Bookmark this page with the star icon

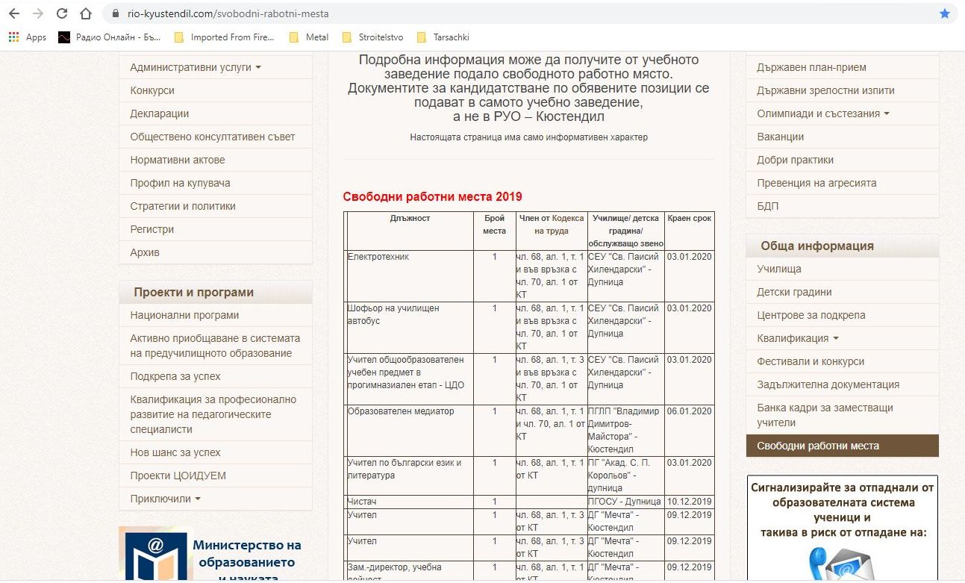click(x=945, y=13)
